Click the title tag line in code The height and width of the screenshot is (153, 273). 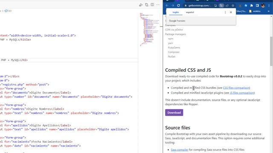(15, 40)
